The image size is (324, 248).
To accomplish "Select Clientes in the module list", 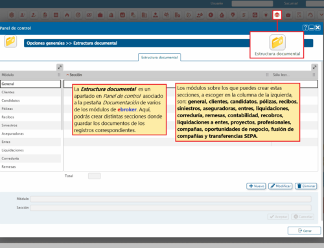I will coord(30,92).
